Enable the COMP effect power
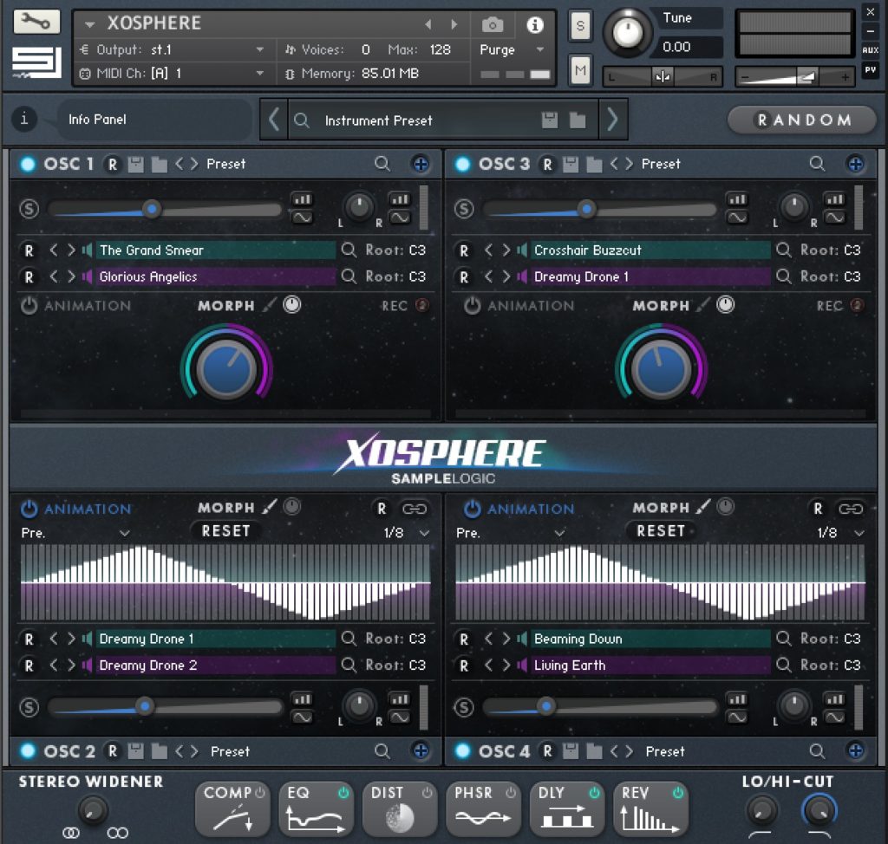The image size is (888, 844). pos(260,793)
